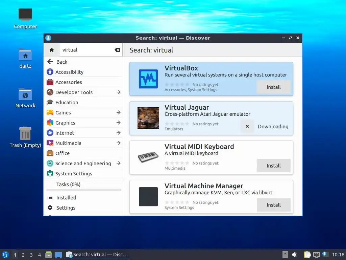Expand the Graphics subcategory arrow
The image size is (346, 260).
tap(119, 123)
